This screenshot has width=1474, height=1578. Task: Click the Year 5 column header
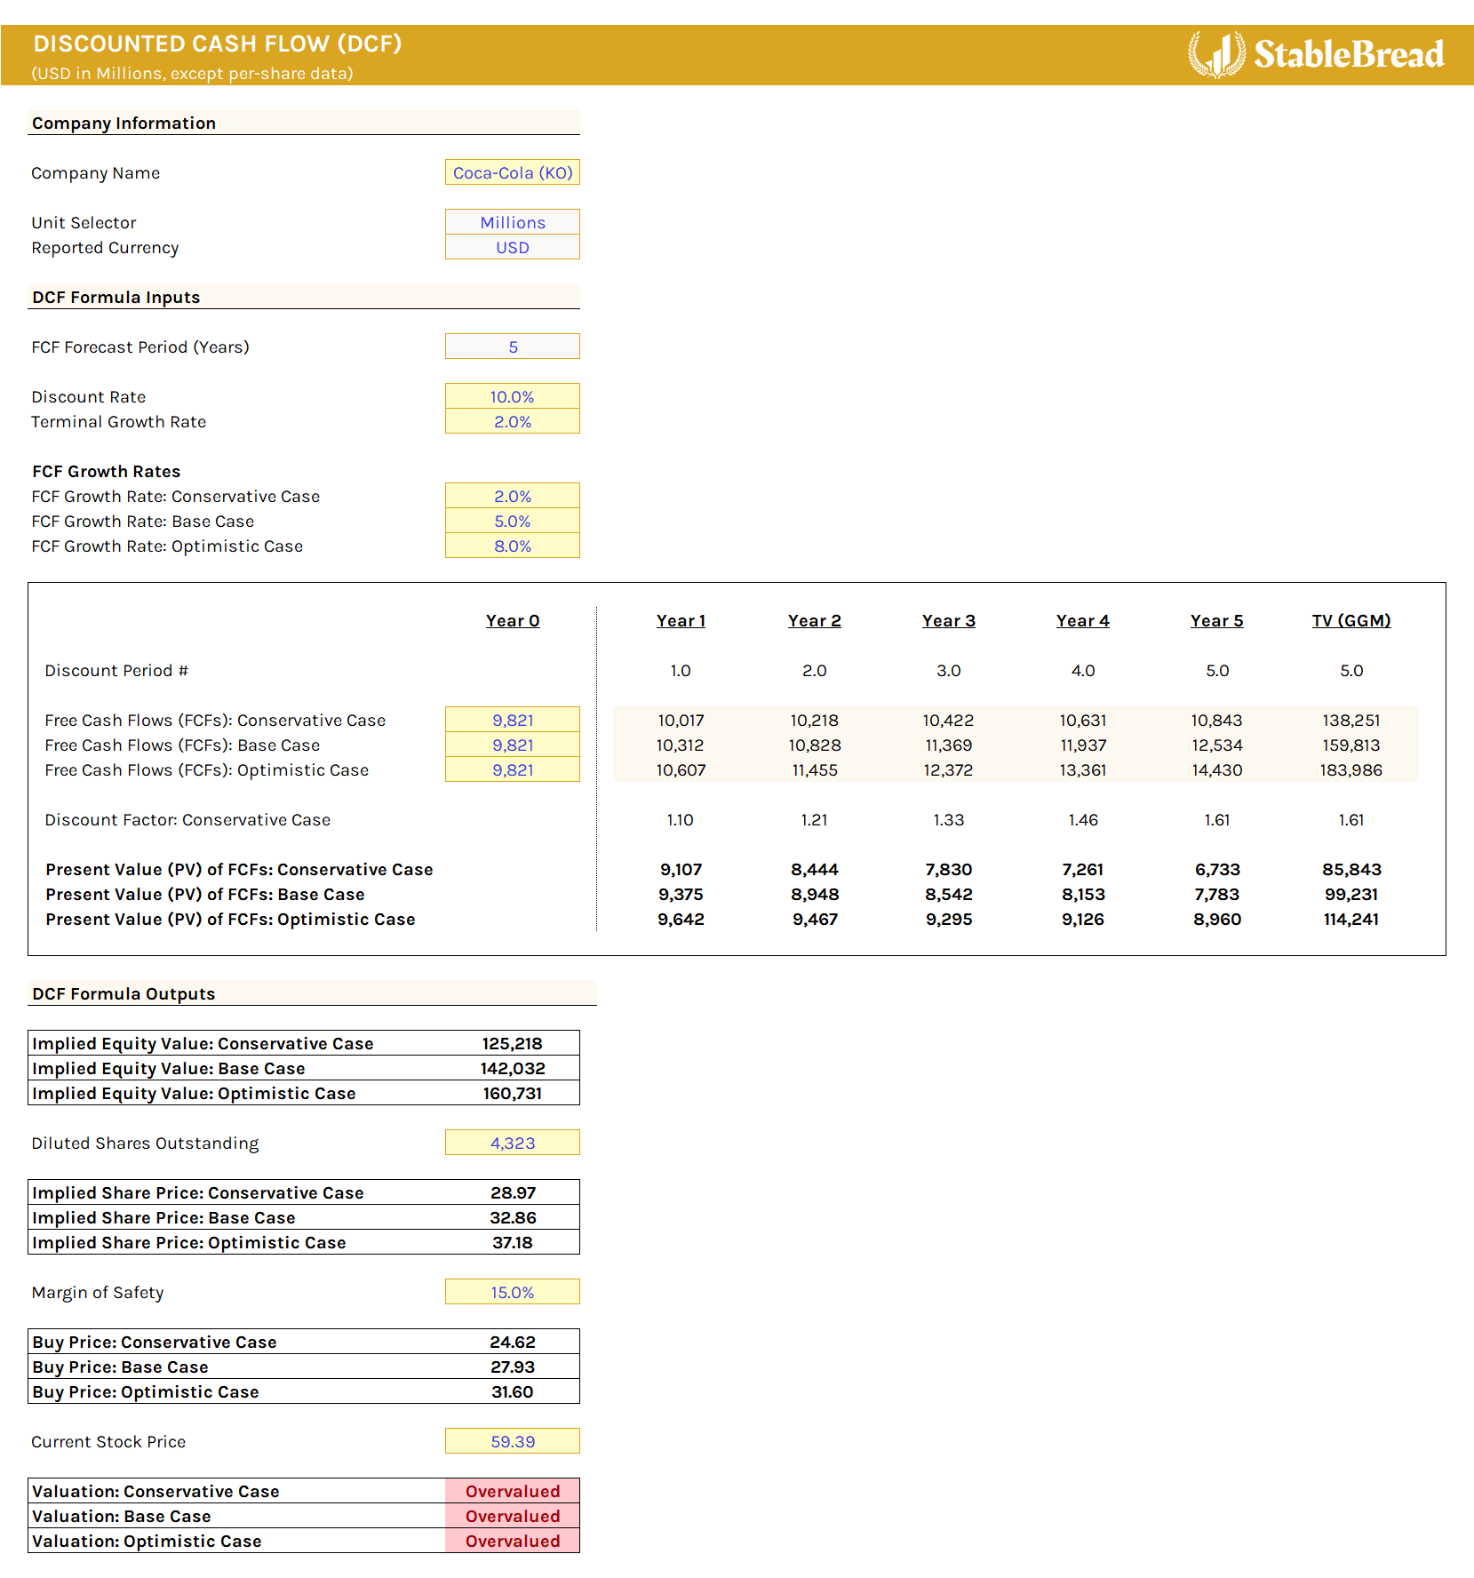point(1216,620)
